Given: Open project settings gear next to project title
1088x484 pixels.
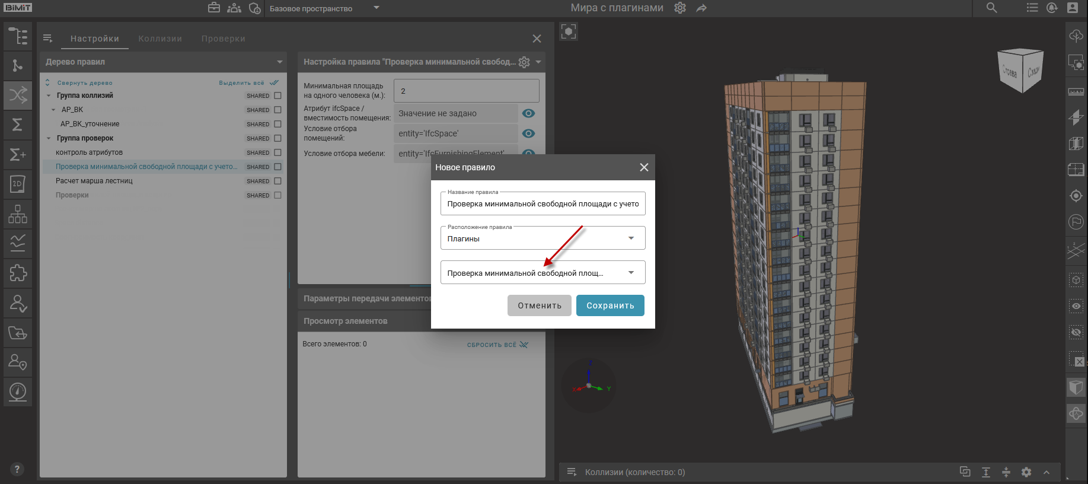Looking at the screenshot, I should tap(680, 8).
